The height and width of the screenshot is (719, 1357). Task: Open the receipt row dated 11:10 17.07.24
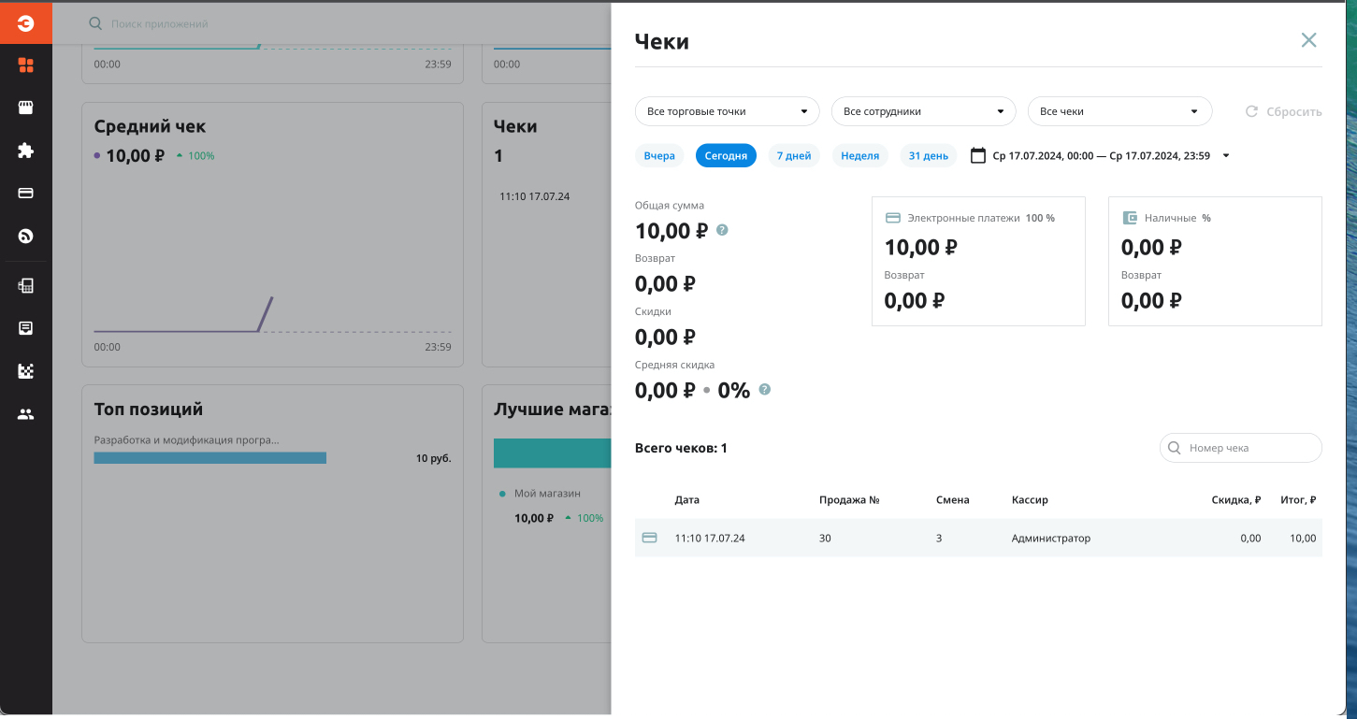point(977,539)
